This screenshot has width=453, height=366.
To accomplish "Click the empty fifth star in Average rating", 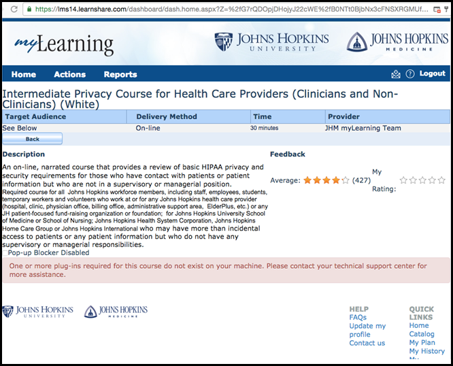I will 346,180.
